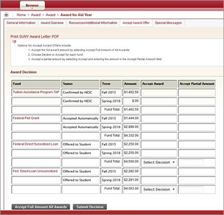Click Federal Direct Subsidized Loan fund
The image size is (224, 215).
pos(35,144)
